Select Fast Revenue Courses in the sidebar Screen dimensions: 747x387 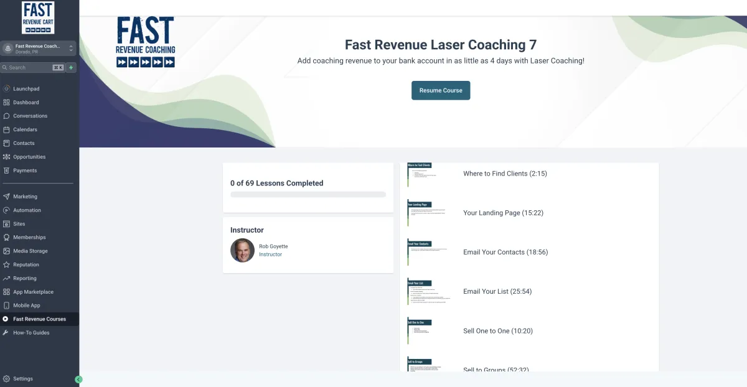pyautogui.click(x=39, y=319)
